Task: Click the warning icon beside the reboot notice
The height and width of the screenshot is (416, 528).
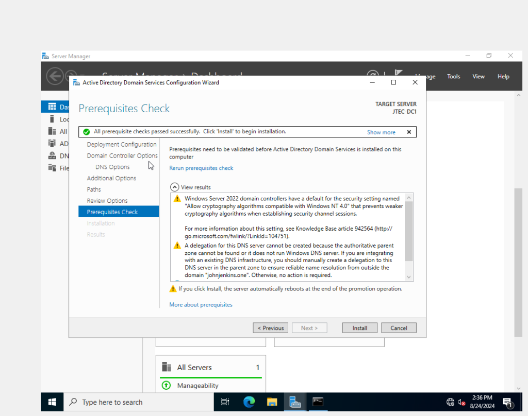Action: pos(173,289)
